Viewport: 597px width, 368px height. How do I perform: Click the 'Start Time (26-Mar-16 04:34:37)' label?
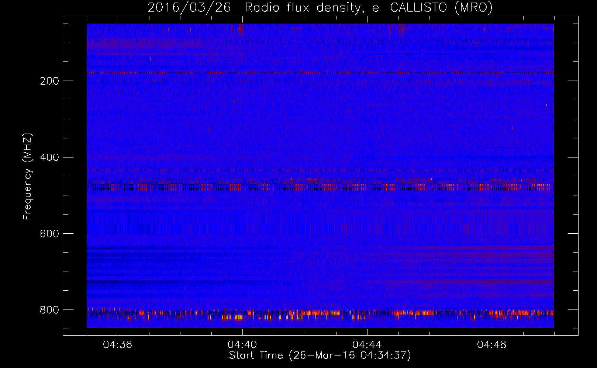pos(320,355)
